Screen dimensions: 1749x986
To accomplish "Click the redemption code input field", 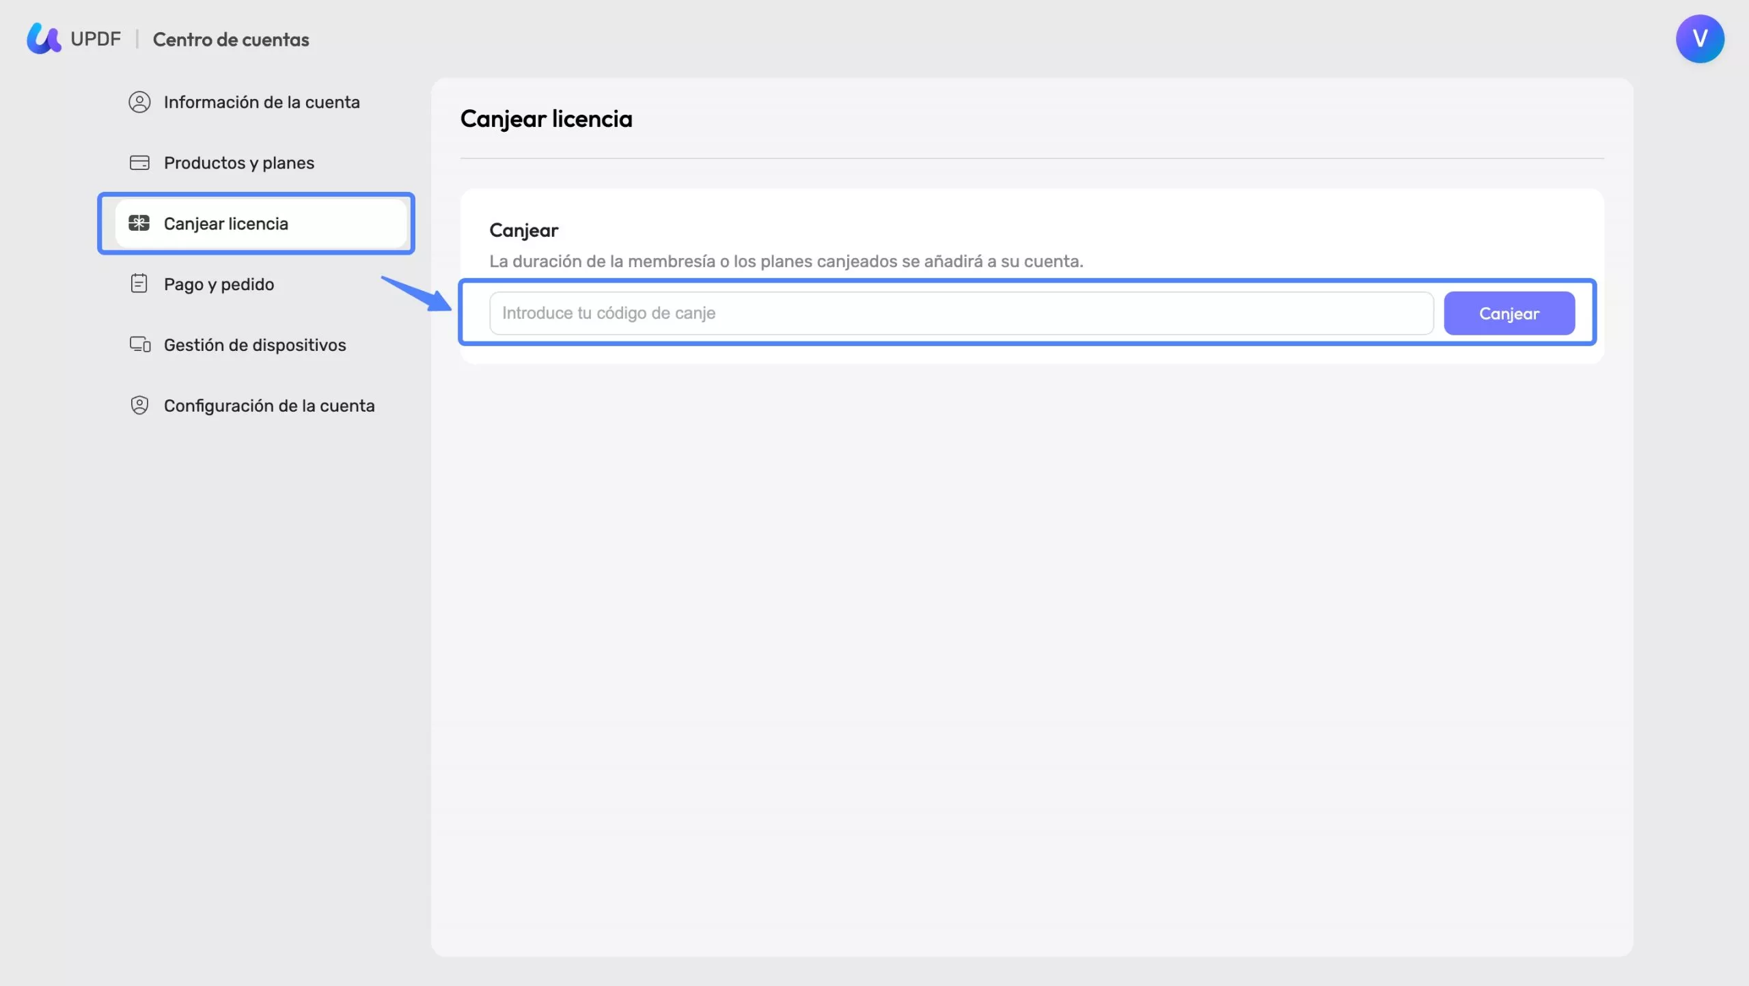I will coord(961,313).
